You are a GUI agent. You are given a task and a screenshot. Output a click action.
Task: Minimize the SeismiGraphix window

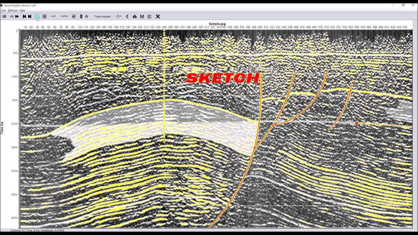tap(394, 5)
